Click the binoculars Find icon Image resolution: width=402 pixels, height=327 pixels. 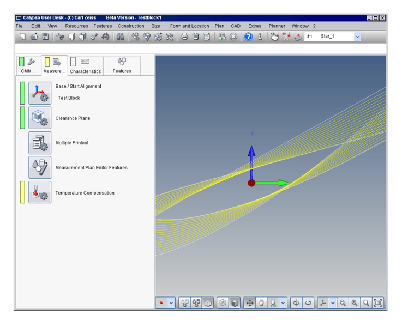120,37
